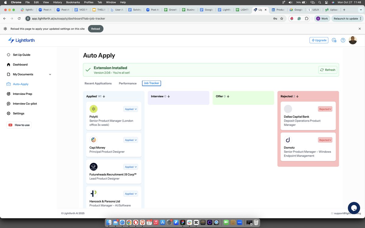Open Control Center in the menu bar
Image resolution: width=365 pixels, height=228 pixels.
(x=326, y=2)
